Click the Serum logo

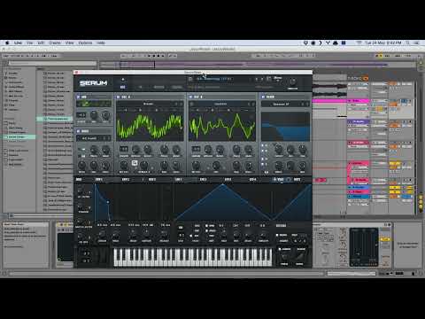coord(93,83)
